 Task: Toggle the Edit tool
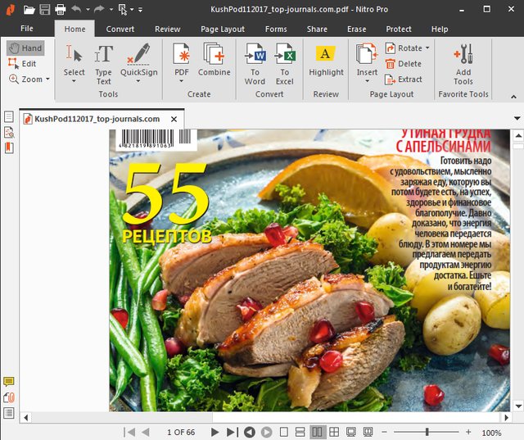coord(23,64)
